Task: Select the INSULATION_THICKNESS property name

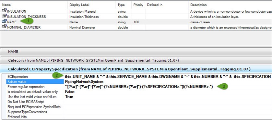Action: point(27,17)
